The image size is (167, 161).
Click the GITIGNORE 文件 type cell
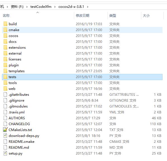click(x=123, y=101)
